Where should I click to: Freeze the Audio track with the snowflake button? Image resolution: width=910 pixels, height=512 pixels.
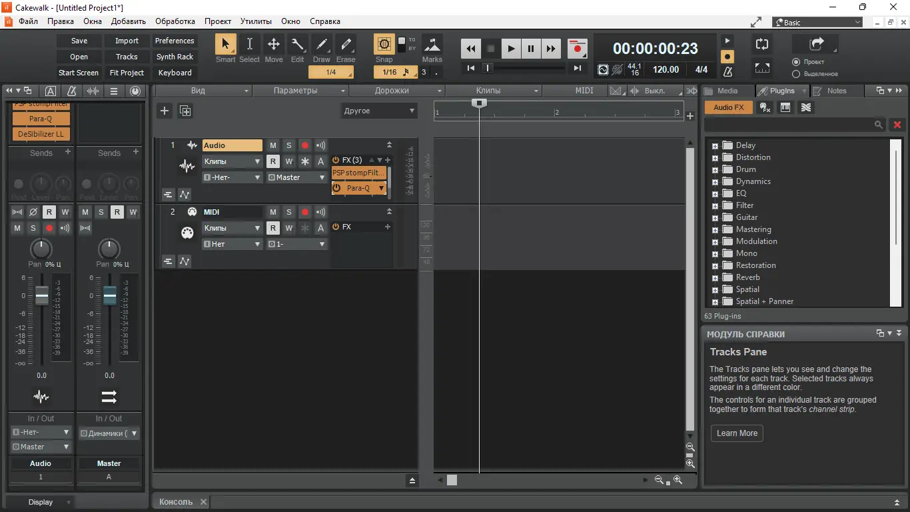[305, 161]
